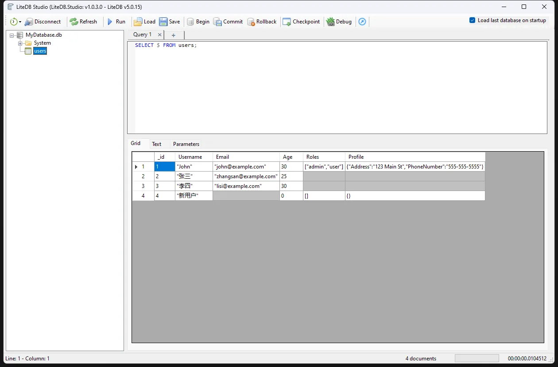
Task: Click the Checkpoint toolbar icon
Action: [287, 22]
